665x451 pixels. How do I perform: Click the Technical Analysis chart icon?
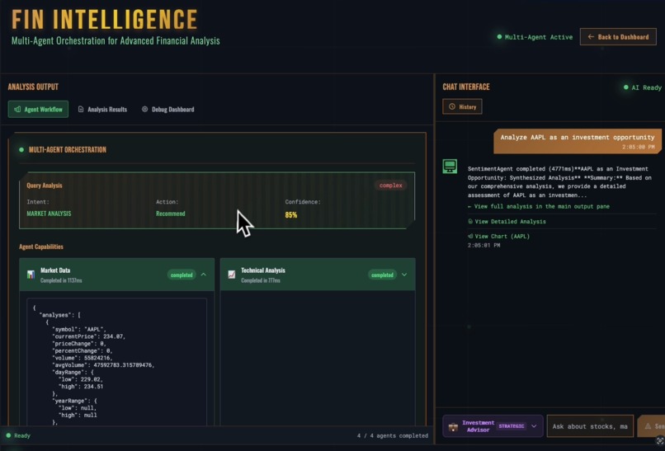232,275
